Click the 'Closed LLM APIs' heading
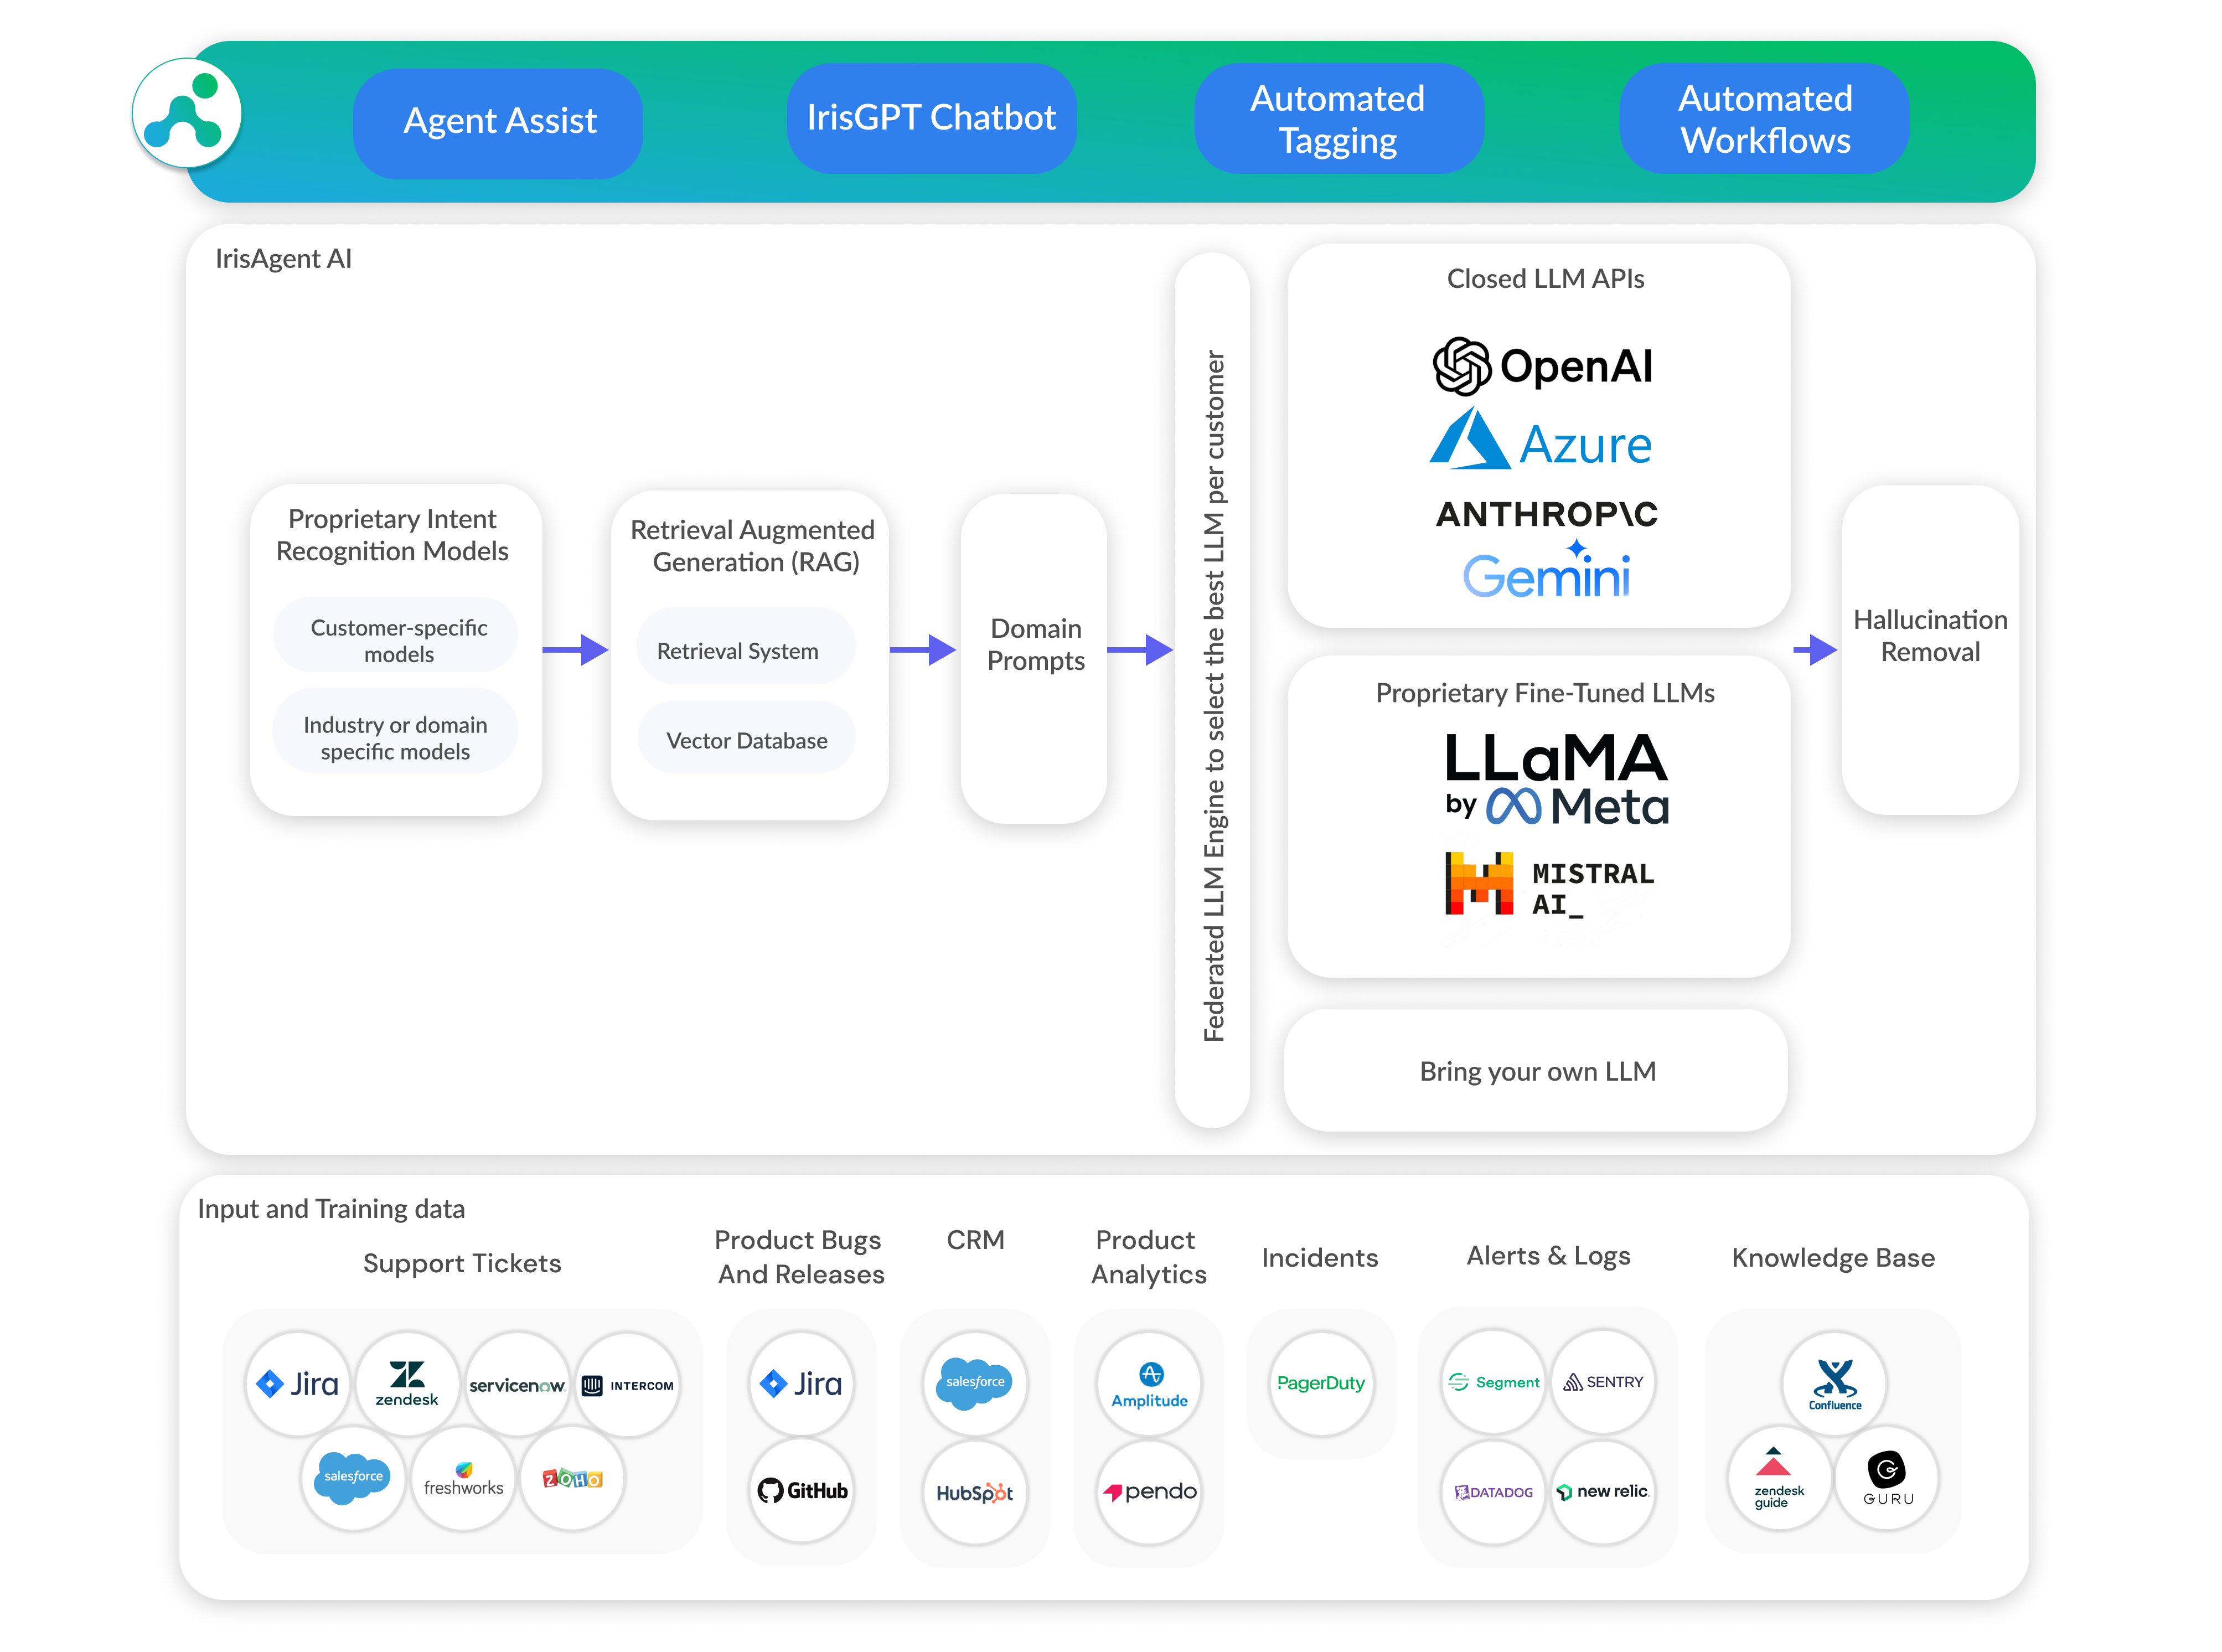Viewport: 2222px width, 1652px height. pos(1545,279)
